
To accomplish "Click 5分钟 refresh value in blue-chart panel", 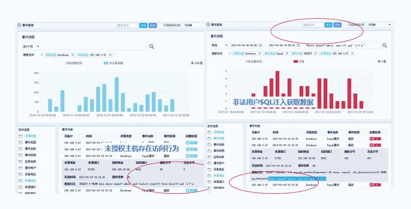I will (188, 25).
